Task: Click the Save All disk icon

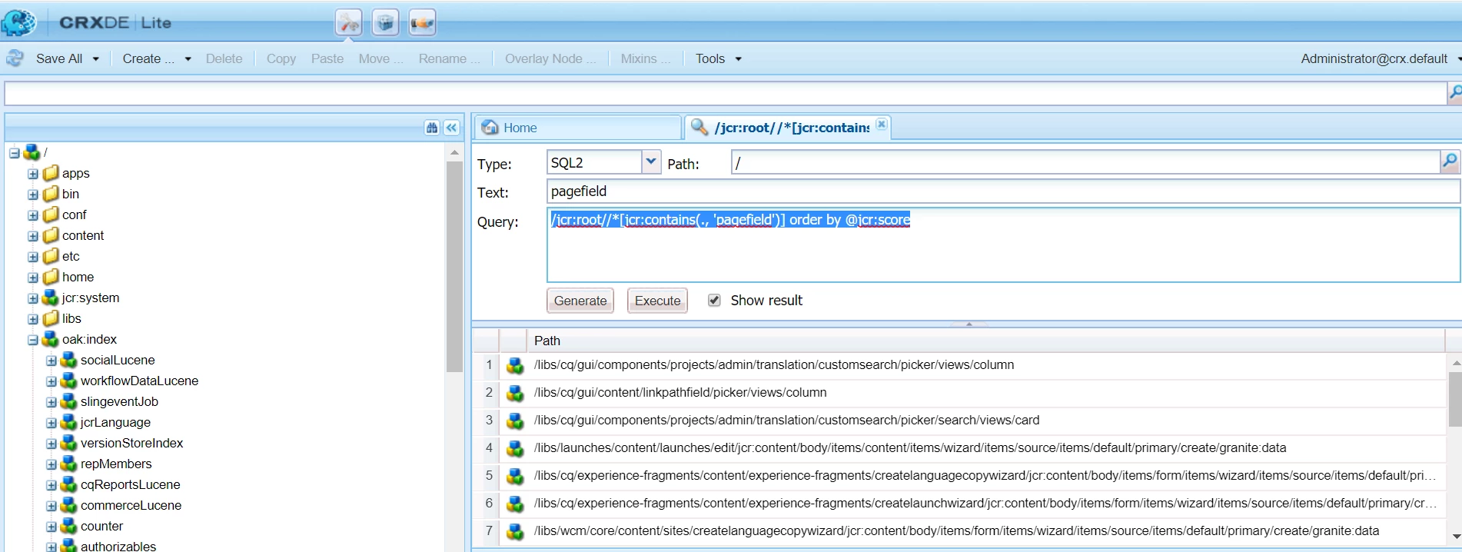Action: (x=15, y=58)
